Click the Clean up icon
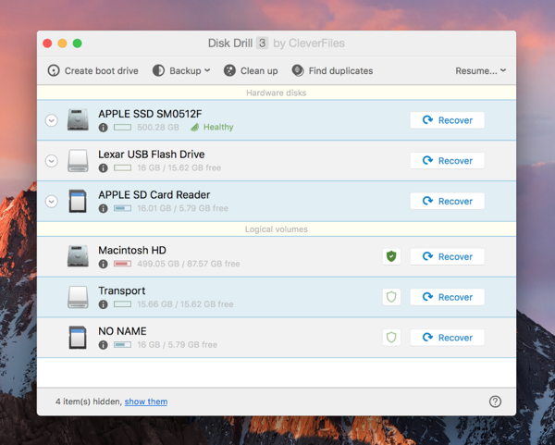555x445 pixels. click(x=229, y=71)
